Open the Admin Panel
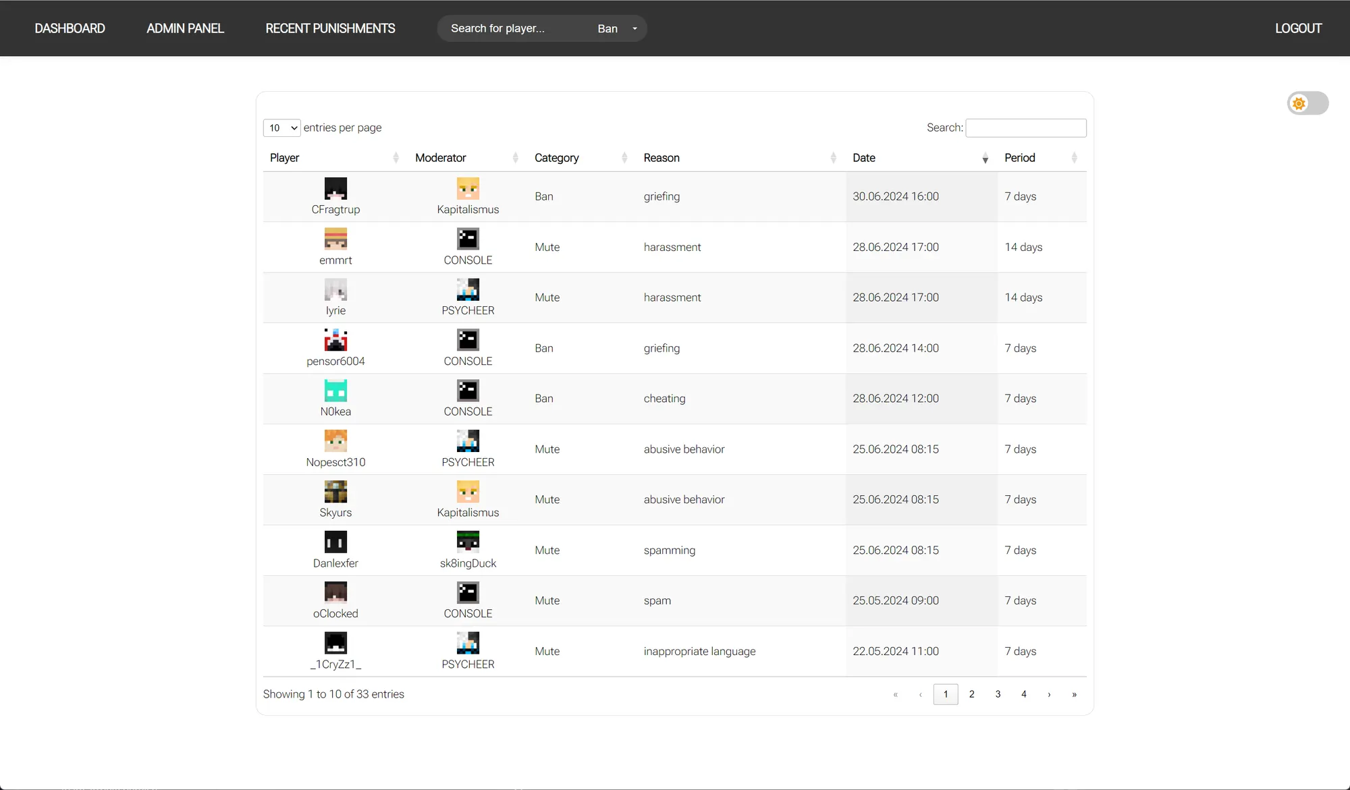Screen dimensions: 1350x790 [x=185, y=28]
